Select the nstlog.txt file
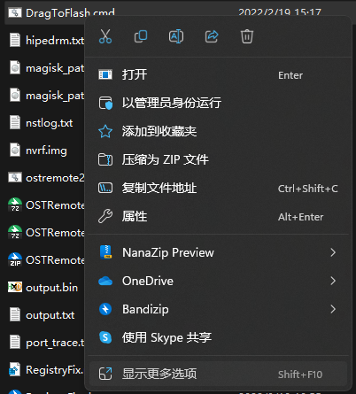 [x=50, y=123]
